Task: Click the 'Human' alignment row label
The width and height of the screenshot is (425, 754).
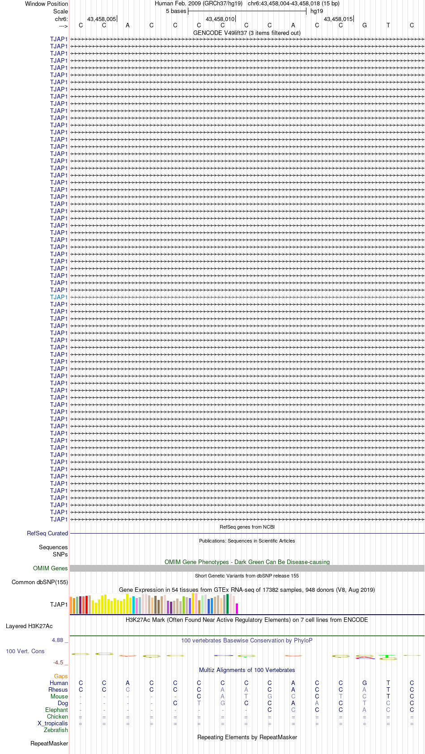Action: click(x=59, y=683)
